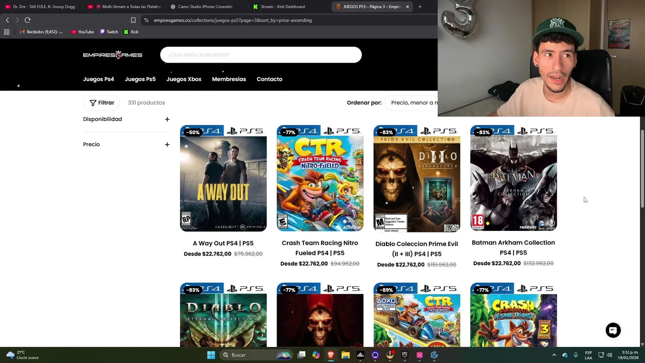Open Brave browser taskbar icon
This screenshot has width=645, height=363.
[331, 355]
